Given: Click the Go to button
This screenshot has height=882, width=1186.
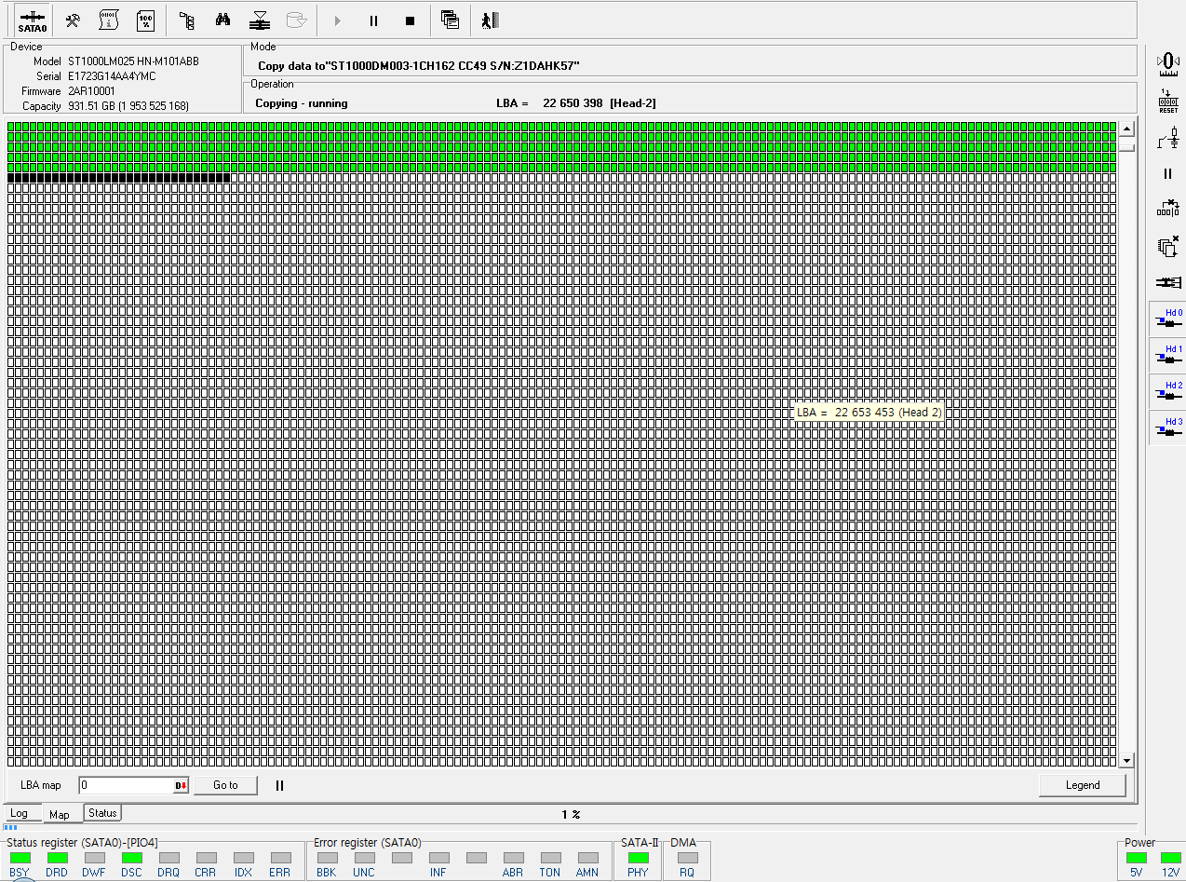Looking at the screenshot, I should 225,785.
